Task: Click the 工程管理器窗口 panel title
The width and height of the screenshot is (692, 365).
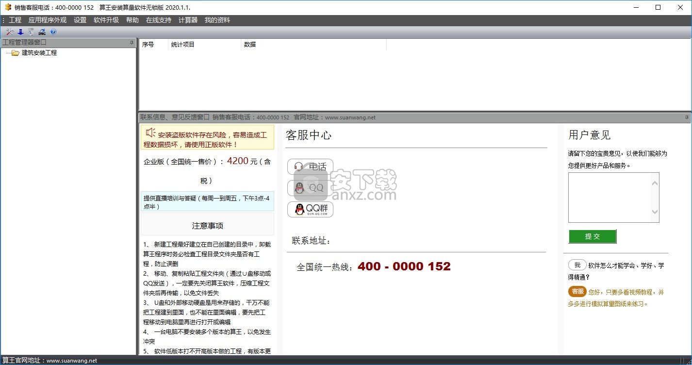Action: [24, 43]
